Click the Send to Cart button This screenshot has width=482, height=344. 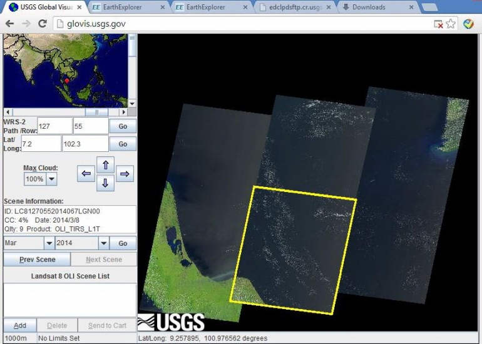point(107,326)
